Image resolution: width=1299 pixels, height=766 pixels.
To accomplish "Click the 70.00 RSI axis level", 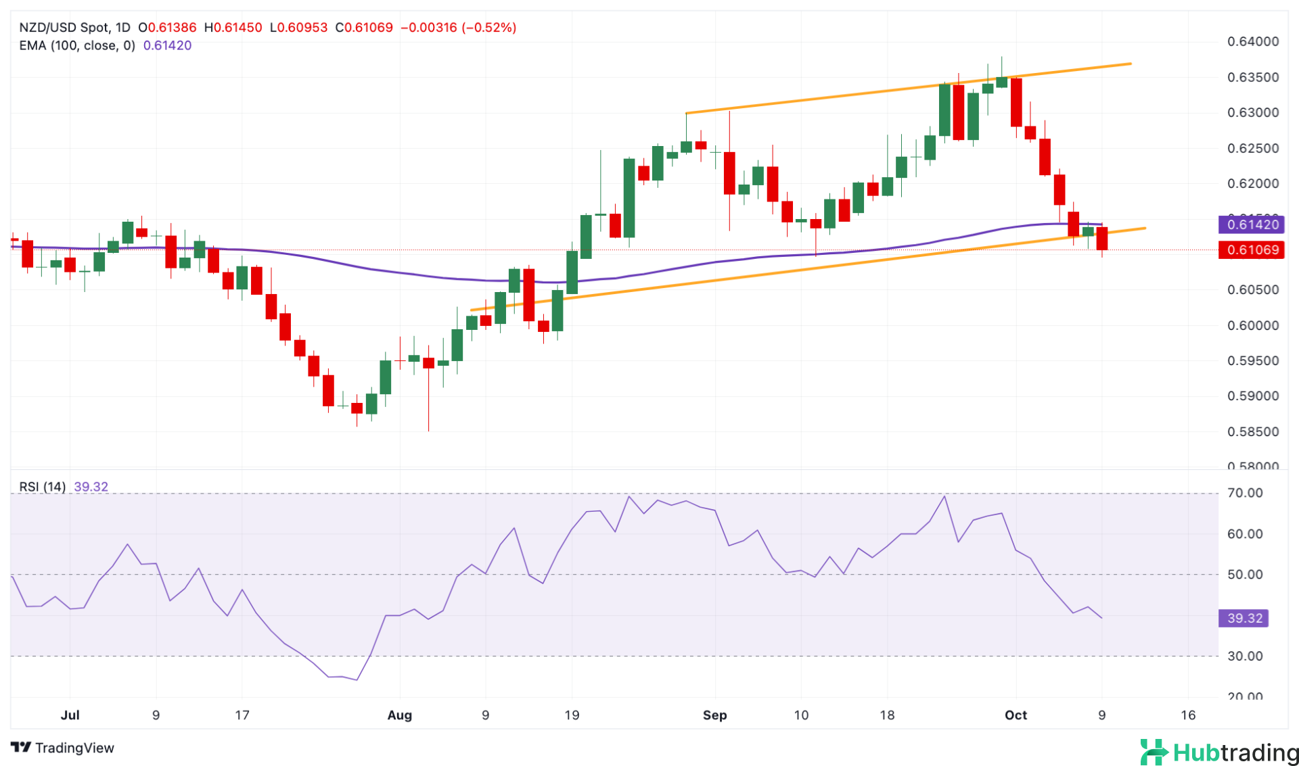I will (1245, 493).
